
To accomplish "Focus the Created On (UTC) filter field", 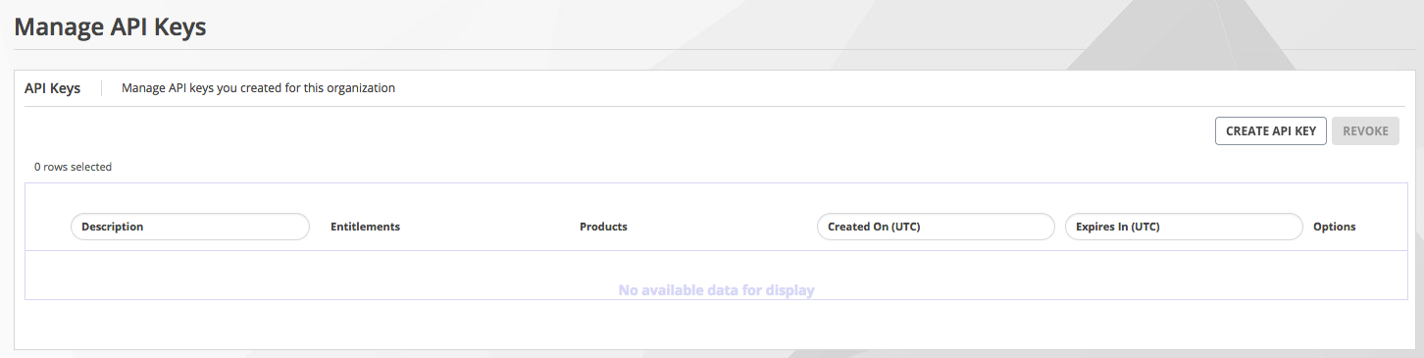I will pos(936,227).
